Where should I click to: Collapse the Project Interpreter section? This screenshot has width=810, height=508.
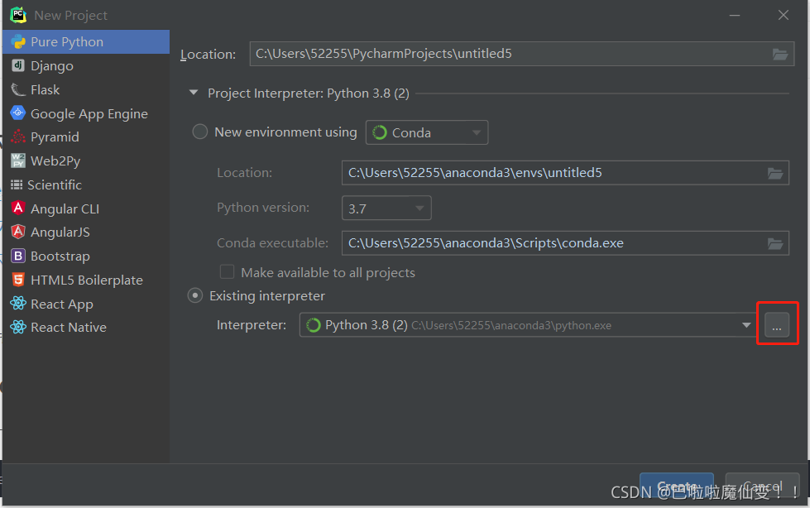[194, 93]
